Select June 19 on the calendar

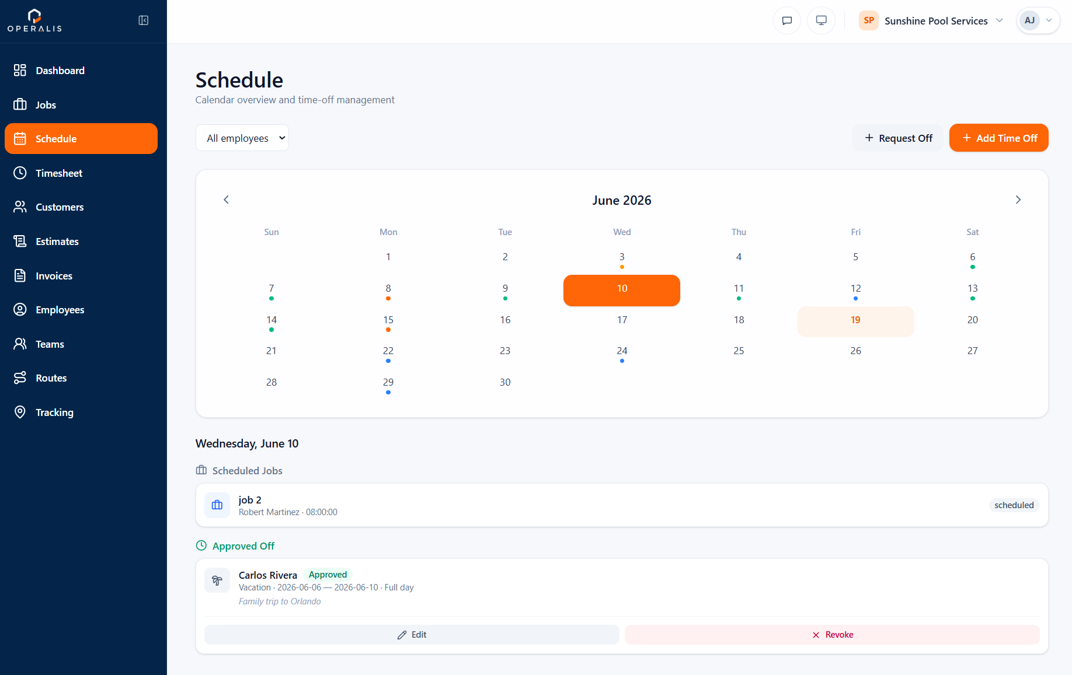pyautogui.click(x=855, y=321)
